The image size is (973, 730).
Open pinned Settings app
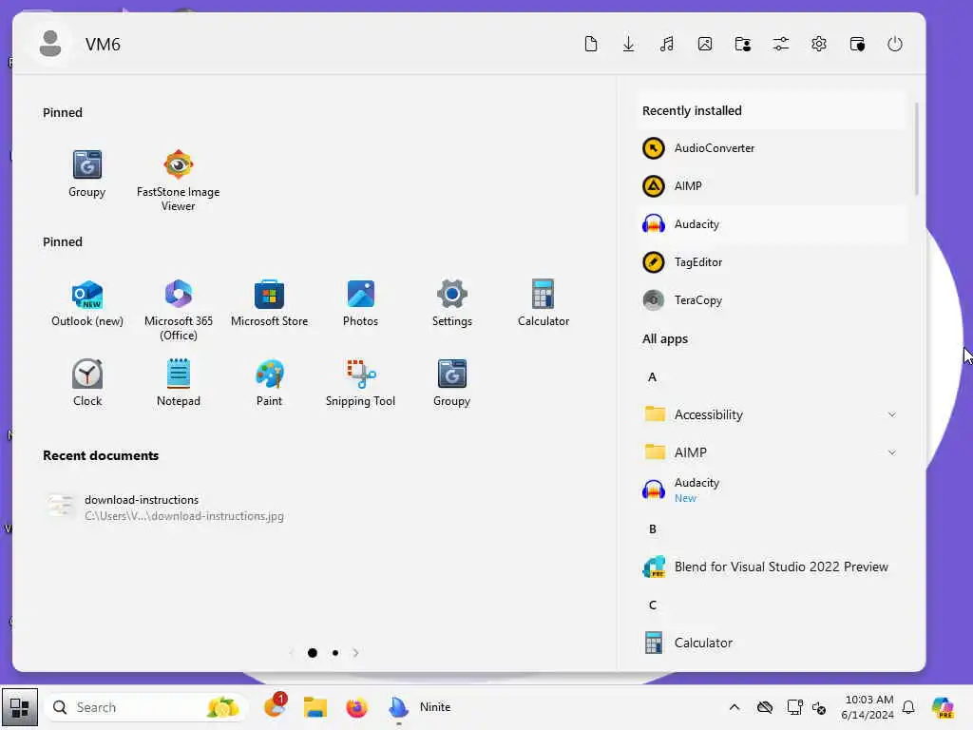[x=451, y=303]
